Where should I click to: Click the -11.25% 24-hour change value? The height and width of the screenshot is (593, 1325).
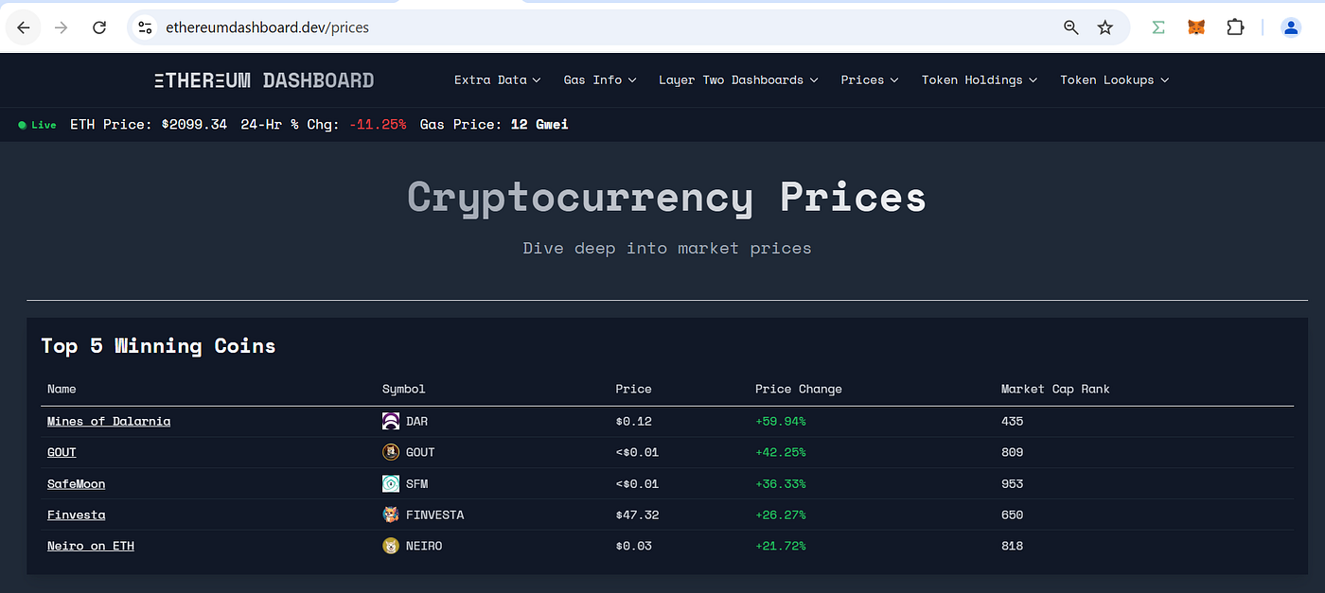(x=378, y=124)
